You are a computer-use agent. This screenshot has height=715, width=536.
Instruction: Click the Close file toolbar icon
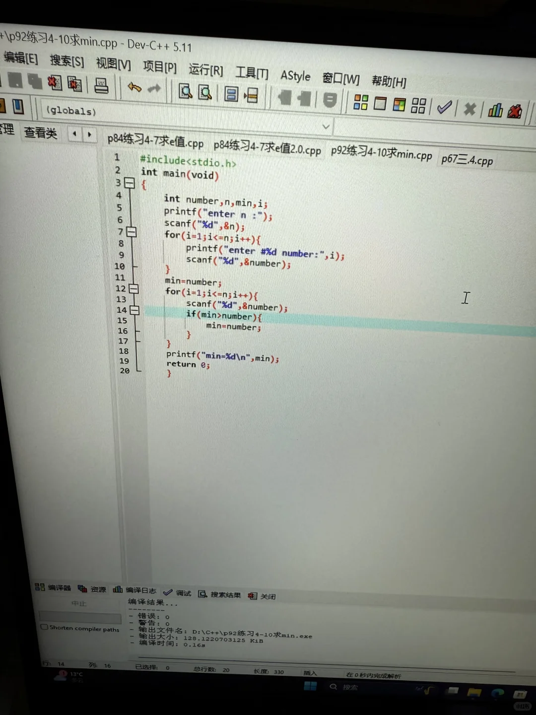(55, 83)
